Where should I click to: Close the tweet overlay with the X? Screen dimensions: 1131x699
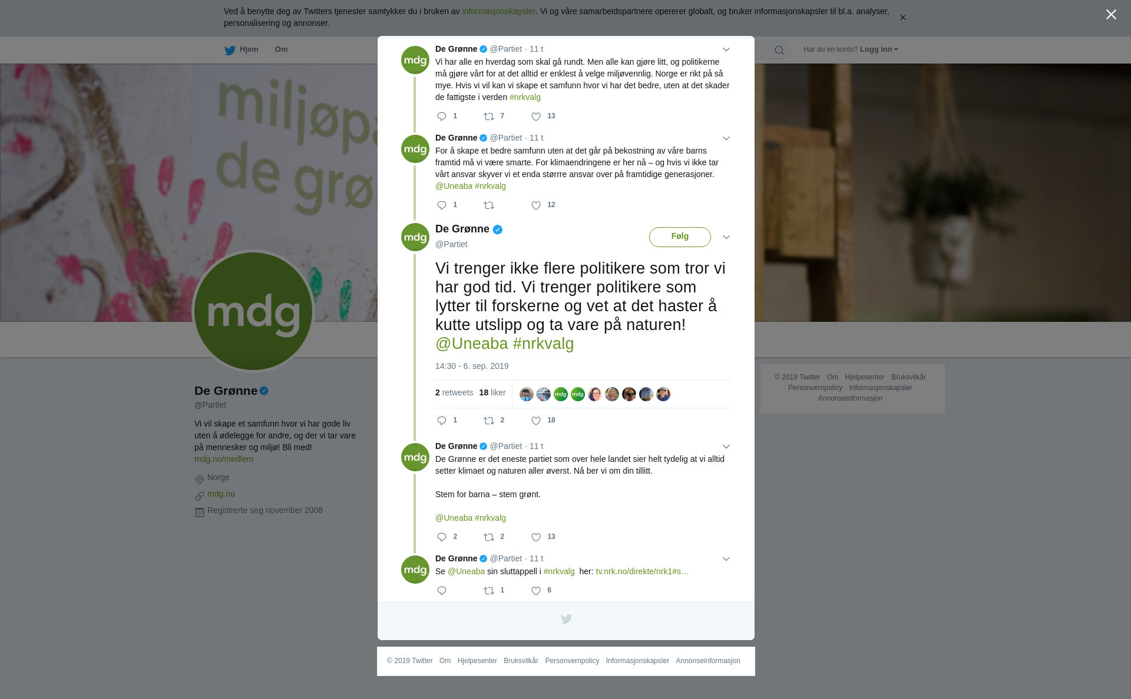click(1111, 15)
